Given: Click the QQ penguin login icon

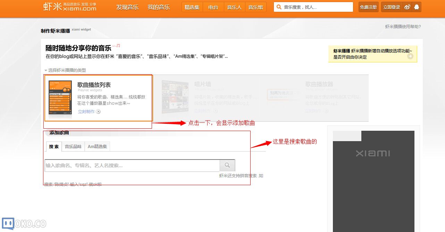Looking at the screenshot, I should point(417,7).
